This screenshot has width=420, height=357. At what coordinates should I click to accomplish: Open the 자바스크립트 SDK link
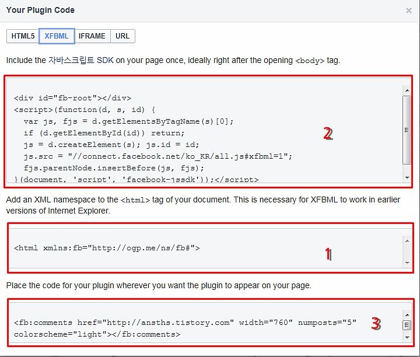(81, 60)
